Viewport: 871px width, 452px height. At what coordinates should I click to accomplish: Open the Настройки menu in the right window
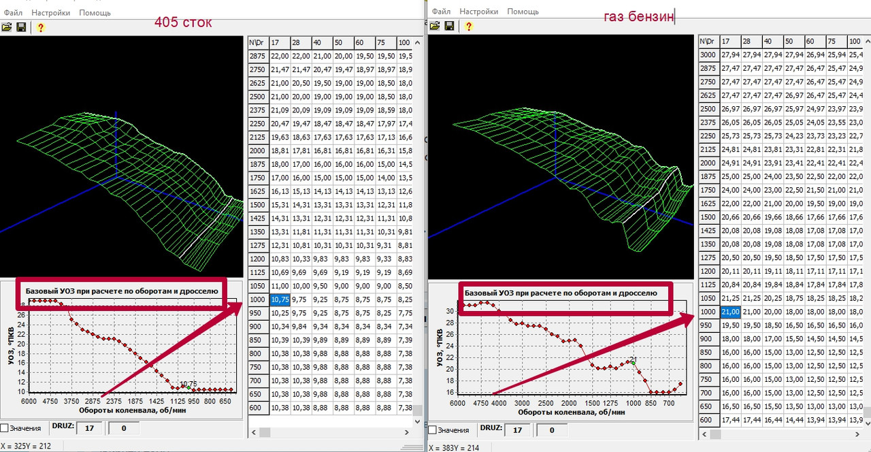pyautogui.click(x=478, y=12)
